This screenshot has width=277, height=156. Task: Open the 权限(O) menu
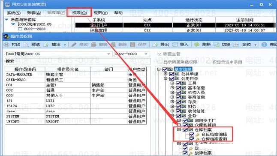click(x=79, y=13)
